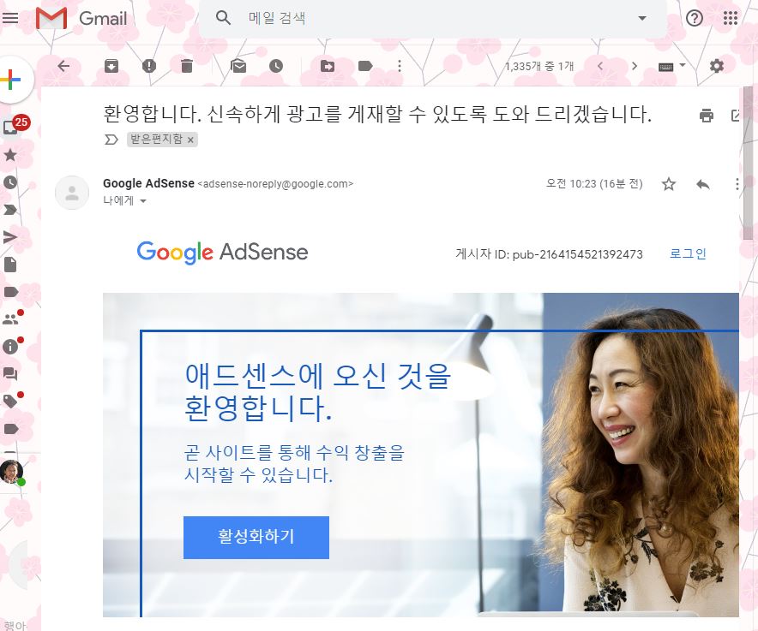Move email to a folder
This screenshot has height=631, width=758.
click(x=328, y=66)
